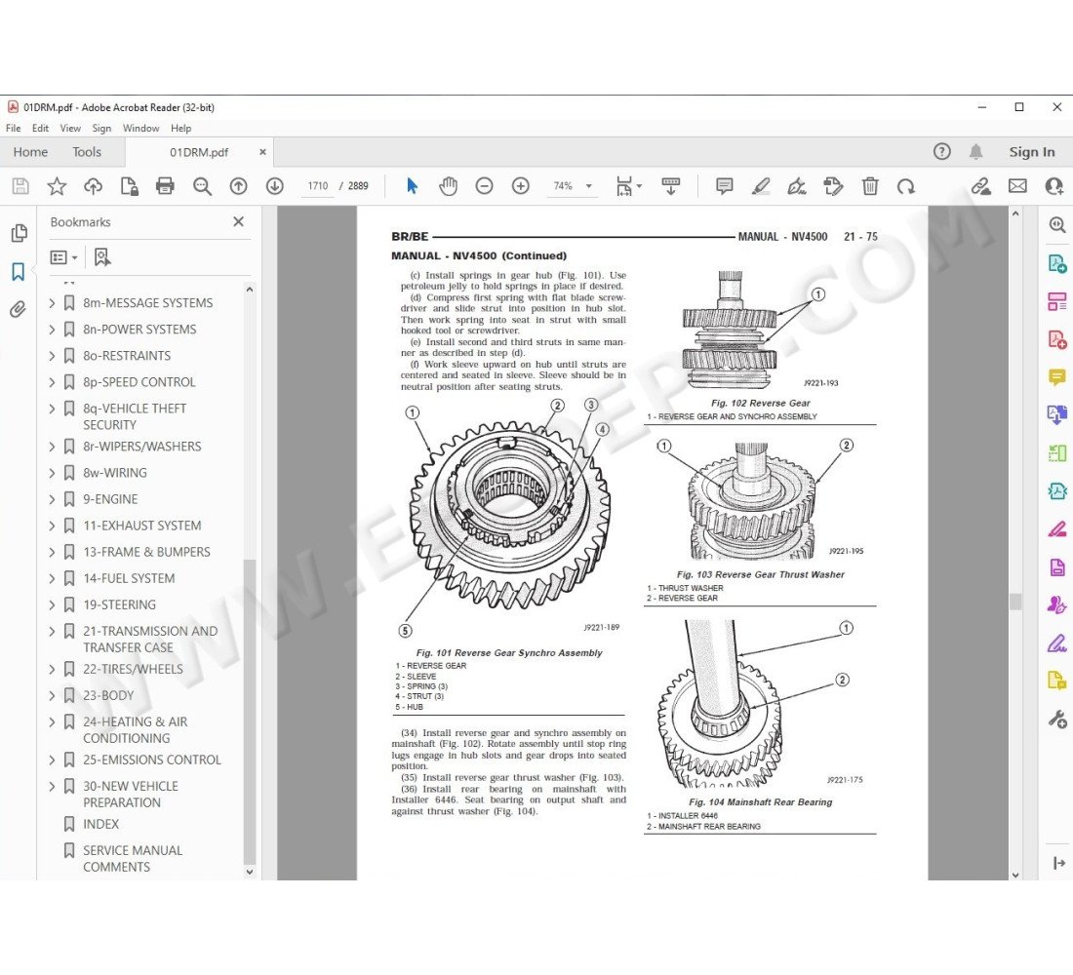Select the Hand pan tool

tap(448, 186)
